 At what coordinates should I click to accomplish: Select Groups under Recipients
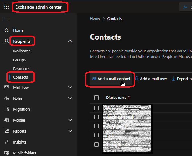coord(19,60)
